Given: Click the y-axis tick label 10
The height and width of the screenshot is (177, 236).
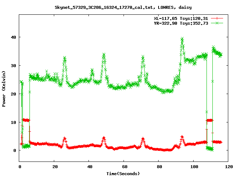Looking at the screenshot, I should tap(13, 122).
